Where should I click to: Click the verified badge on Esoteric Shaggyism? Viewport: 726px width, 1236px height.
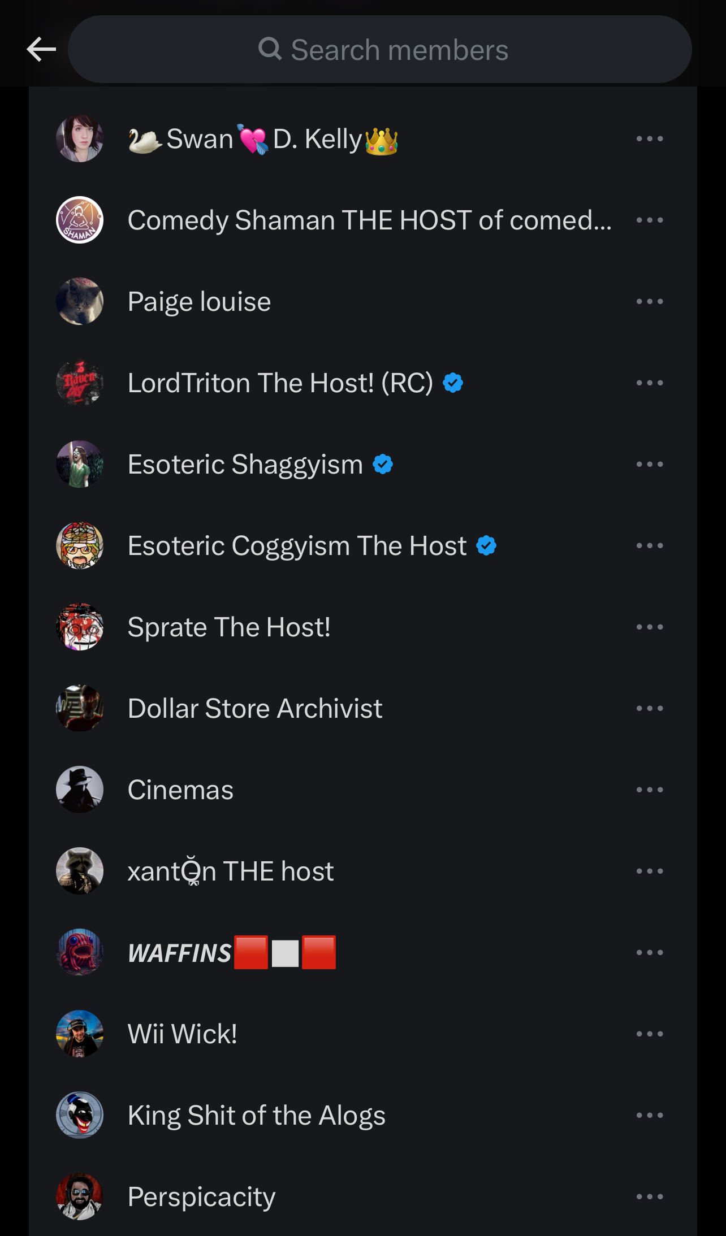pyautogui.click(x=383, y=465)
